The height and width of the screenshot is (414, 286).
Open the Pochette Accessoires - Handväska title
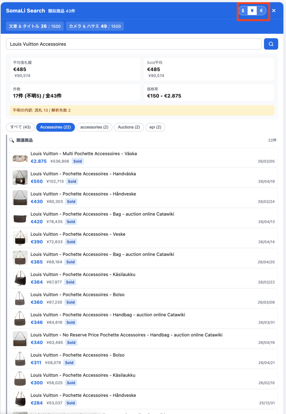83,174
